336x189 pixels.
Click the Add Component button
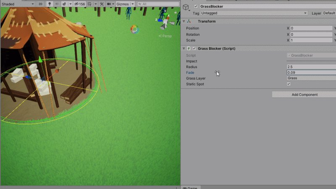(304, 94)
